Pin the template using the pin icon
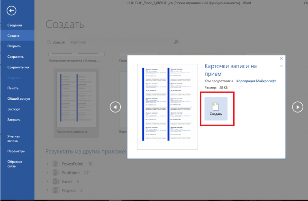Image resolution: width=308 pixels, height=201 pixels. 281,67
